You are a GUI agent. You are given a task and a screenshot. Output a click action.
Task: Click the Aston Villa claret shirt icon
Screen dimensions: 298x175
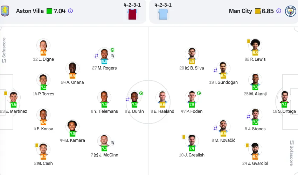[x=132, y=14]
